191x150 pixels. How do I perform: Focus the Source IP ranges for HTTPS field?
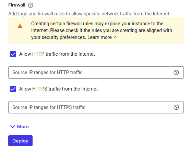pos(96,107)
